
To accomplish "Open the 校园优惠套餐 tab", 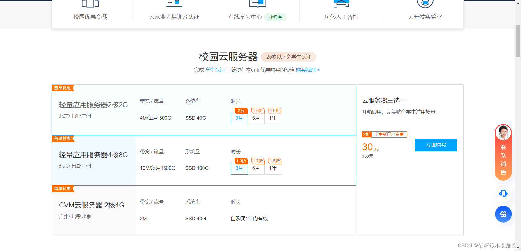I will coord(90,17).
